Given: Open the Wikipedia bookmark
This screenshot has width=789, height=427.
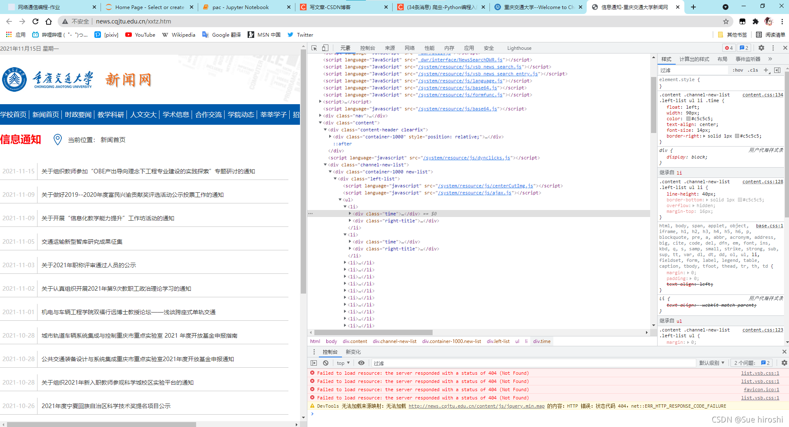Looking at the screenshot, I should coord(178,35).
